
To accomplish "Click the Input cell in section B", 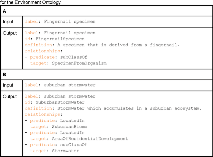I will point(8,85).
